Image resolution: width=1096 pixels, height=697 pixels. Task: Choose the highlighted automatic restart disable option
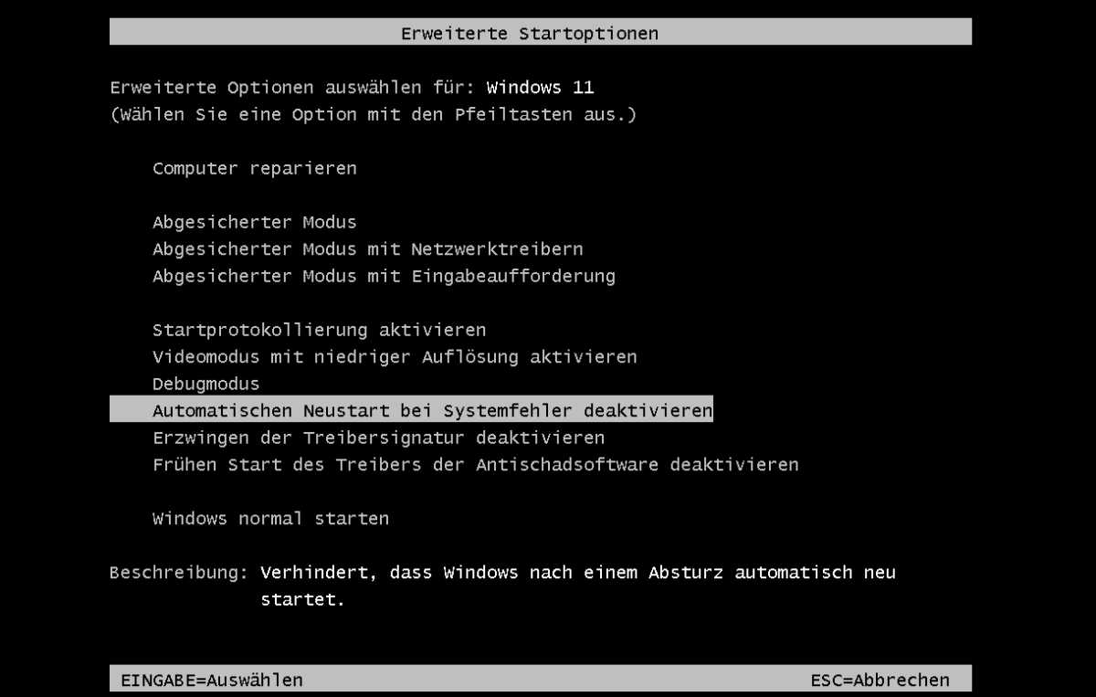coord(432,410)
